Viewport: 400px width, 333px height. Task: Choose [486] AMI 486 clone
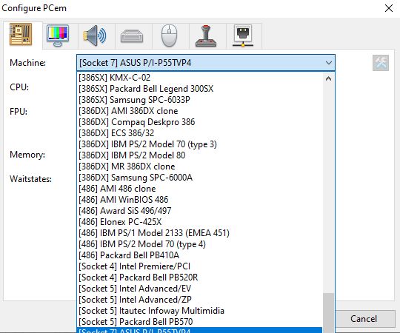pyautogui.click(x=200, y=189)
